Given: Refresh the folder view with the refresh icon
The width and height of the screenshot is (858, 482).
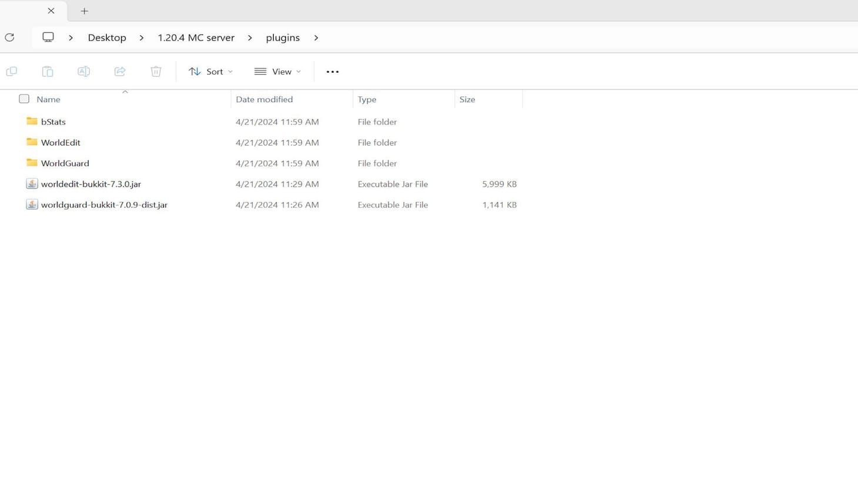Looking at the screenshot, I should pyautogui.click(x=9, y=37).
